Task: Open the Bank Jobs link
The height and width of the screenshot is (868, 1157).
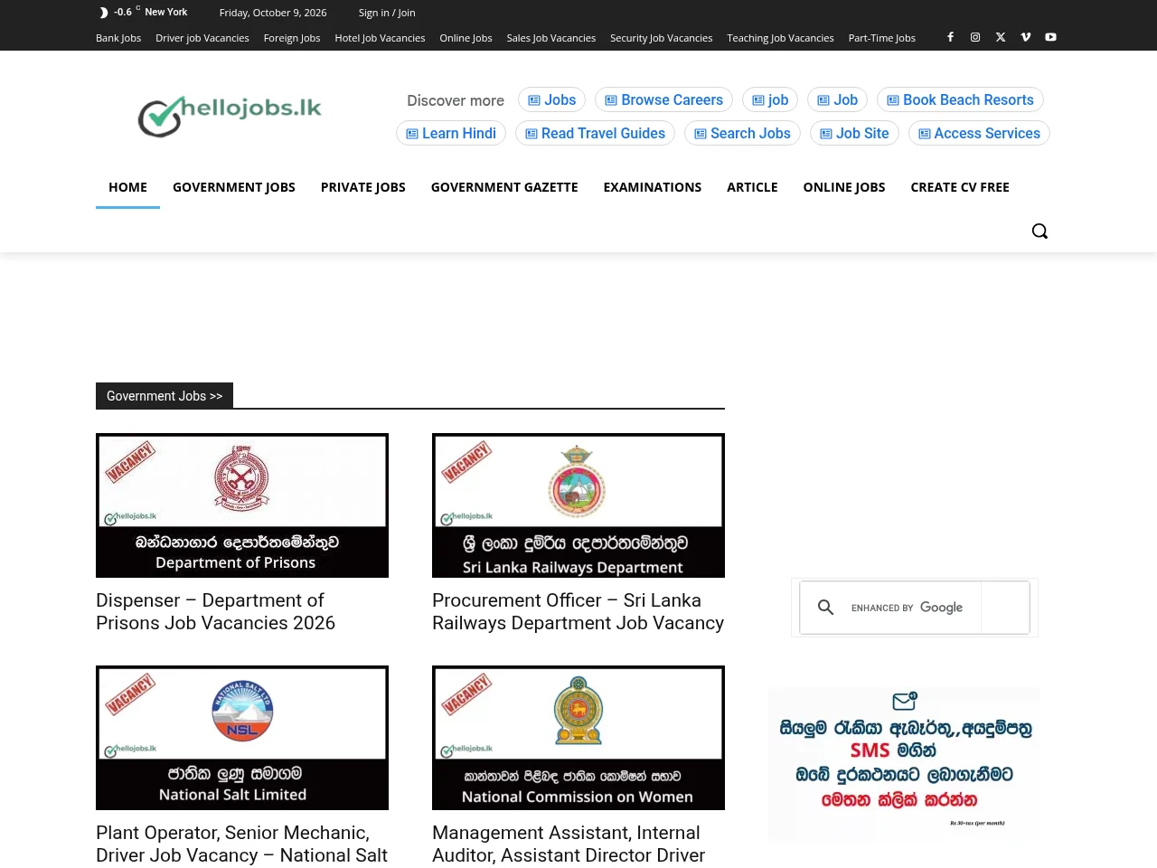Action: tap(118, 38)
